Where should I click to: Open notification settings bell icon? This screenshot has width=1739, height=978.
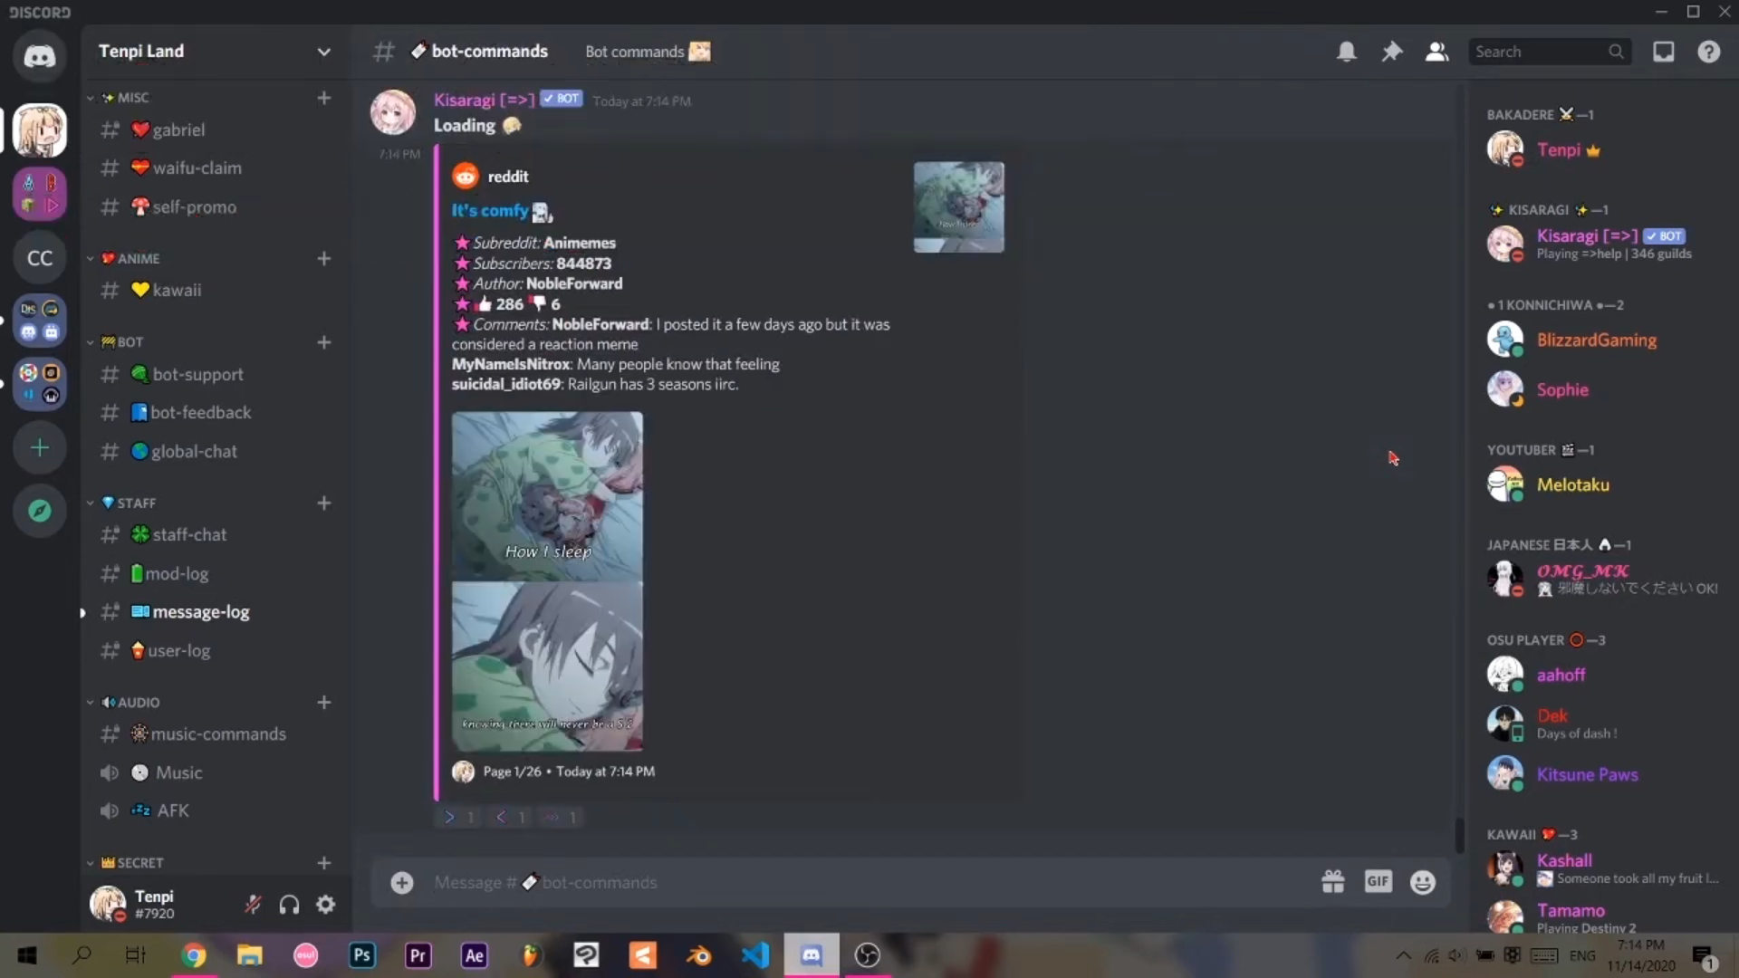pos(1347,52)
